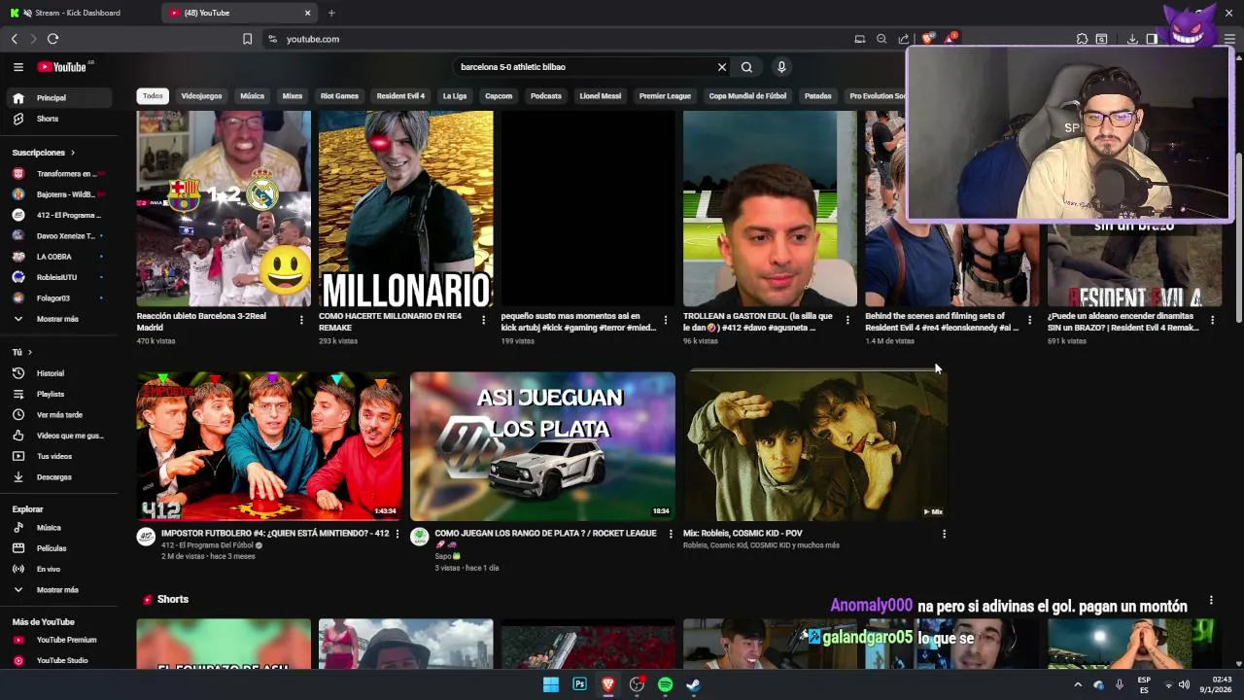Image resolution: width=1244 pixels, height=700 pixels.
Task: Open Spotify from the taskbar
Action: (665, 684)
